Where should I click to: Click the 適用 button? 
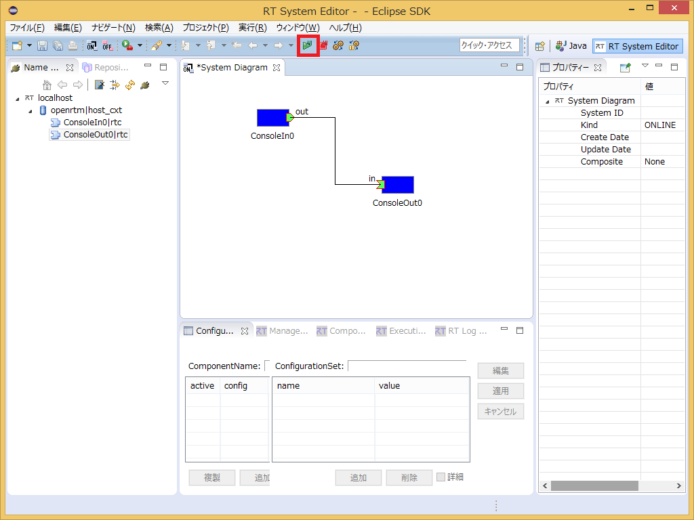[x=501, y=391]
